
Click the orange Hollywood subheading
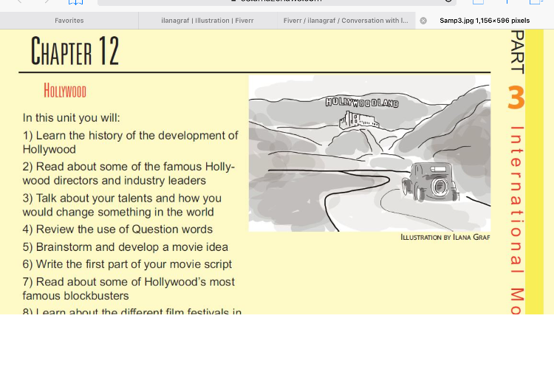tap(65, 92)
